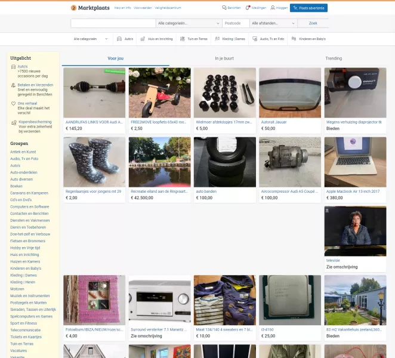The image size is (395, 358).
Task: Open the Veiligheidscentrum link
Action: [168, 8]
